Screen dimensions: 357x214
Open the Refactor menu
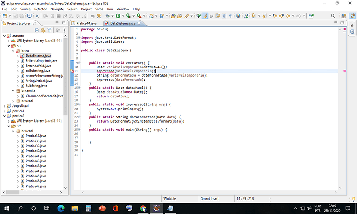pyautogui.click(x=40, y=9)
